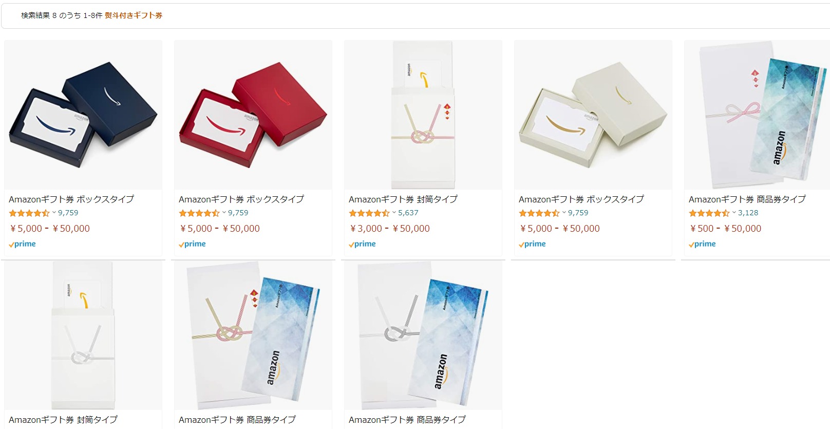Open bottom-row Amazonギフト券 封筒タイプ title
This screenshot has height=429, width=830.
click(x=63, y=419)
